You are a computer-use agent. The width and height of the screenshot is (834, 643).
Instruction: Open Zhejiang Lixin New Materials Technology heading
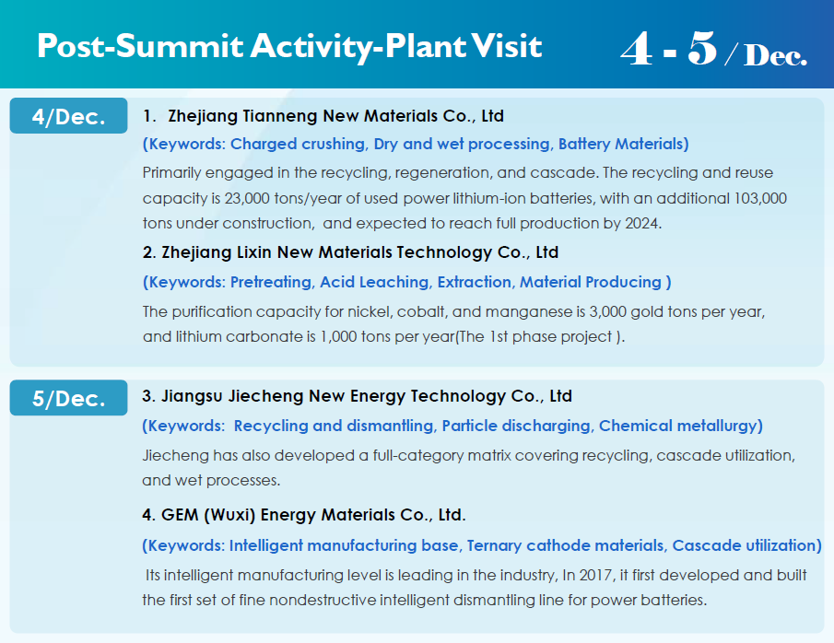(x=350, y=252)
